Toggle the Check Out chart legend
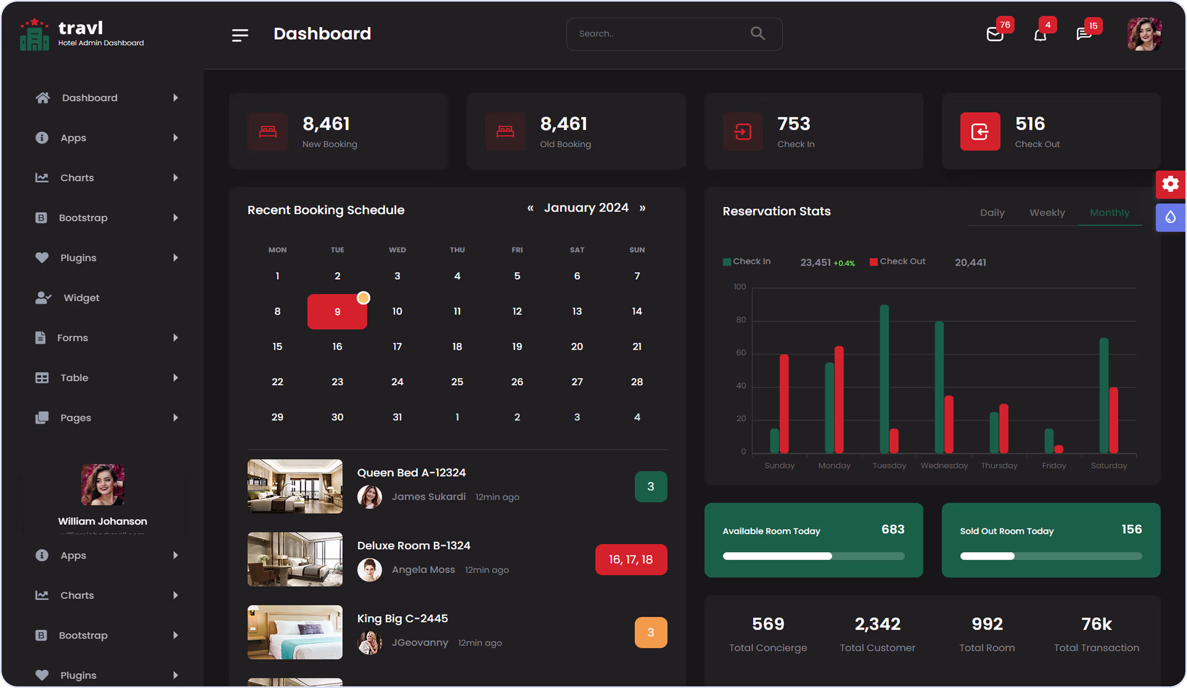Viewport: 1187px width, 688px height. click(x=897, y=262)
